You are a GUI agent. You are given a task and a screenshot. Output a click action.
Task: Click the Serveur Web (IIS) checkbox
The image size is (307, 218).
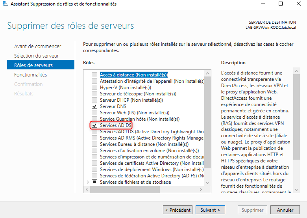[94, 112]
